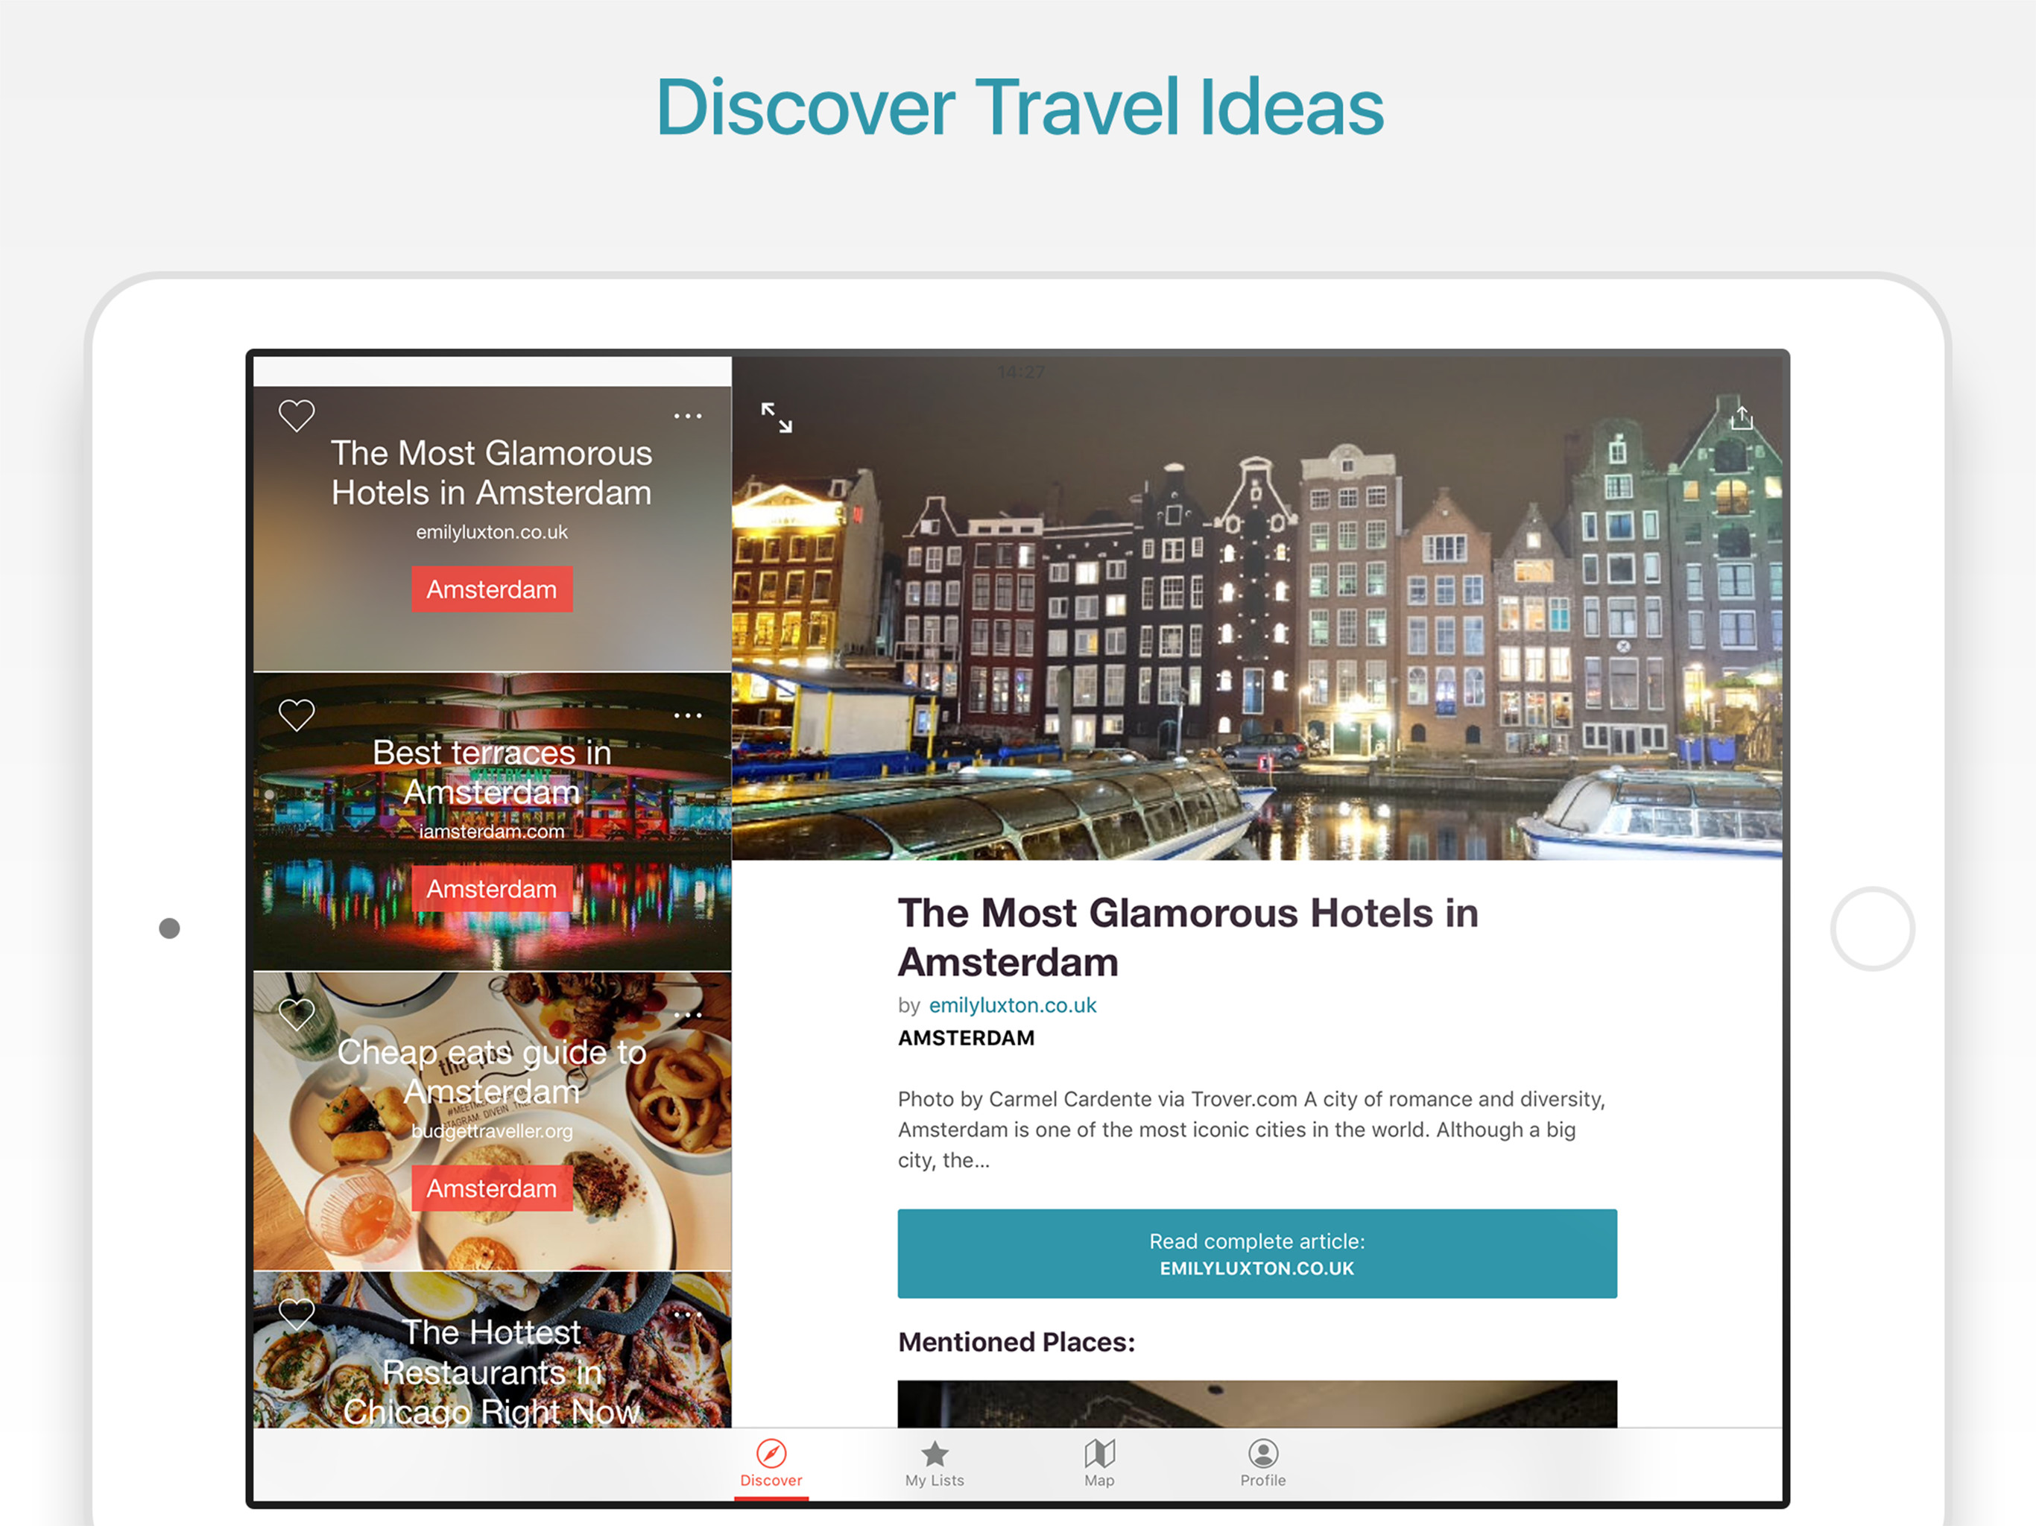2036x1526 pixels.
Task: Open the Mentioned Places photo thumbnail
Action: pos(1257,1404)
